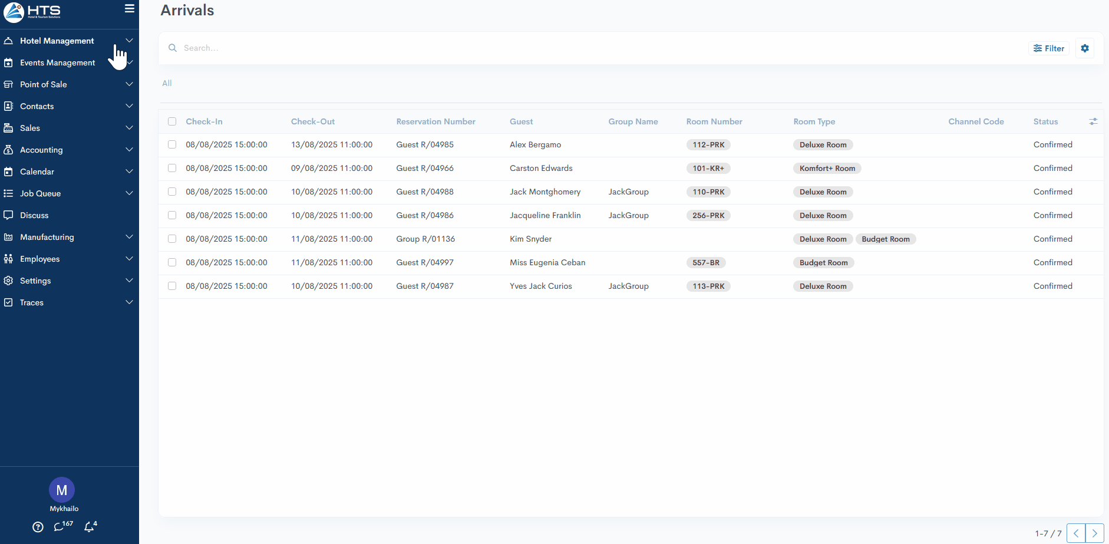
Task: Toggle the select-all checkbox in header
Action: coord(172,121)
